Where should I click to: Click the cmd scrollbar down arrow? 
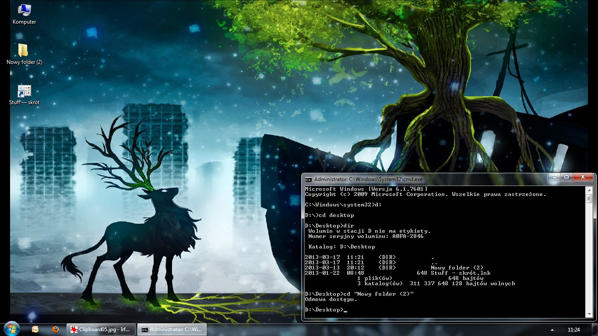[x=589, y=313]
